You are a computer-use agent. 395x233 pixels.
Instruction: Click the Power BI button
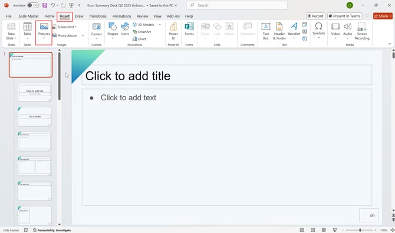[173, 31]
